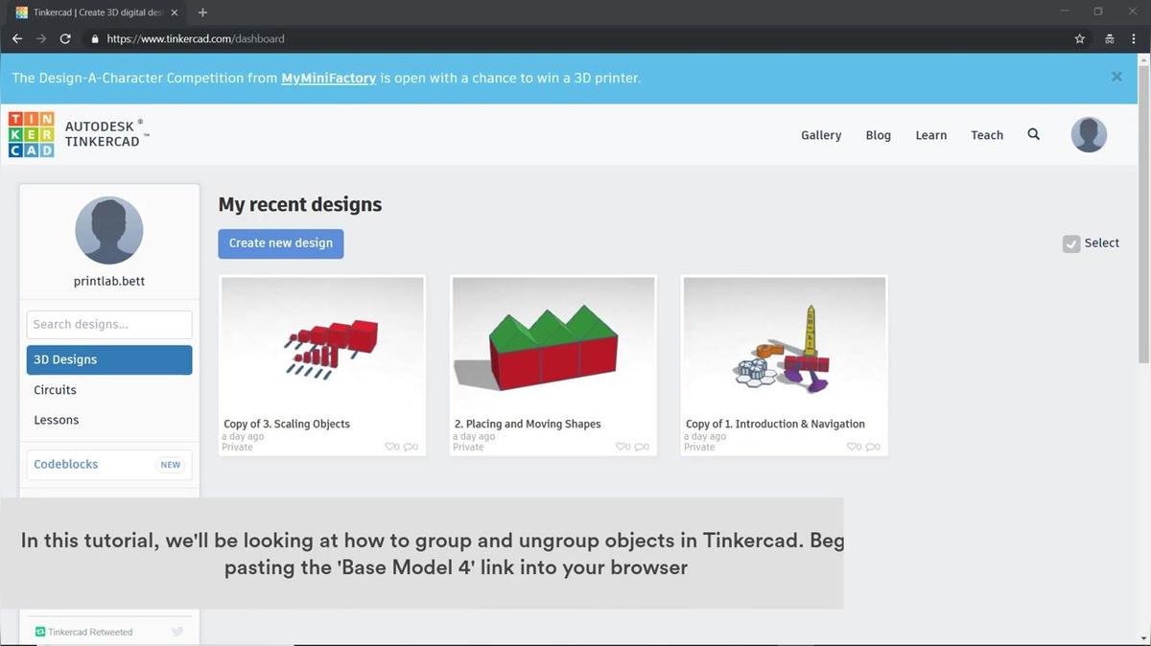Click the browser forward arrow

[x=41, y=39]
